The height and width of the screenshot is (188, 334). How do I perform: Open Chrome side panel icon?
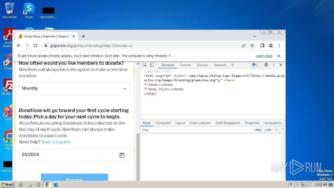point(263,45)
